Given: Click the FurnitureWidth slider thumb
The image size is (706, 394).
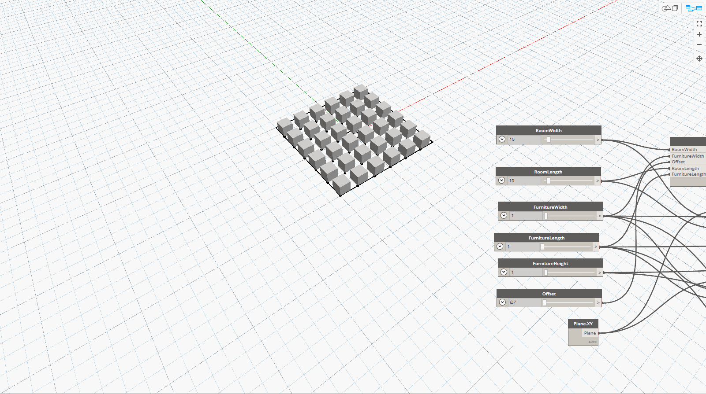Looking at the screenshot, I should pos(546,216).
